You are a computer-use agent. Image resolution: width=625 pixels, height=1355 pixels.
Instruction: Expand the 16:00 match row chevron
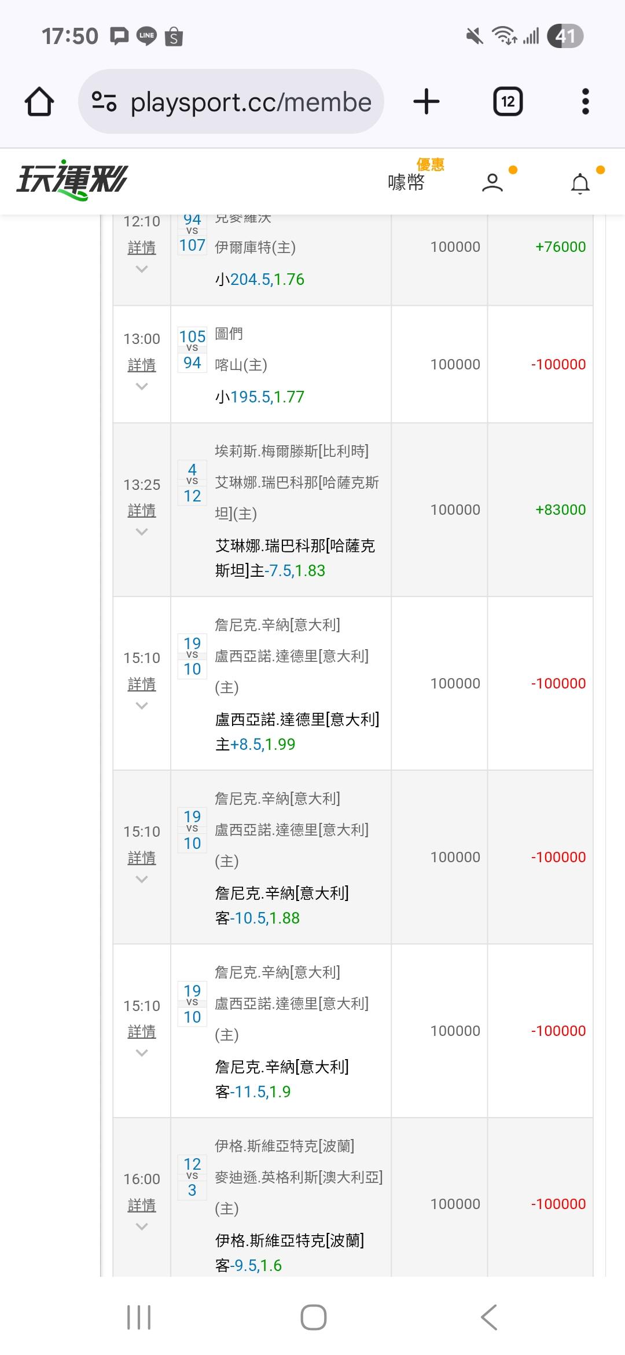pyautogui.click(x=142, y=1227)
